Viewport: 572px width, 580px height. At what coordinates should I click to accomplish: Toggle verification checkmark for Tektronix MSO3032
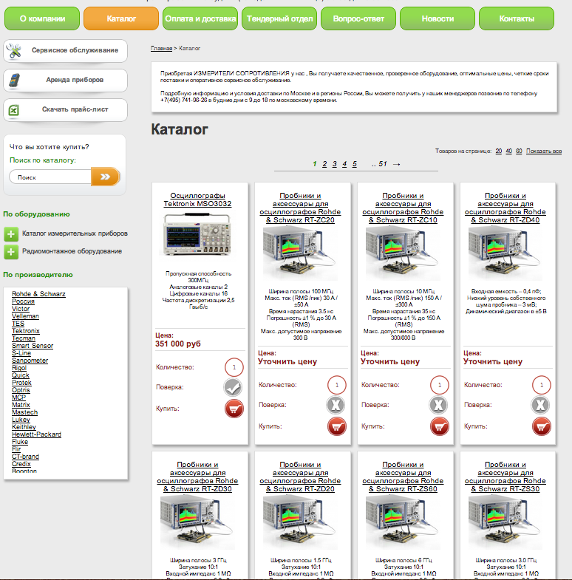click(233, 387)
